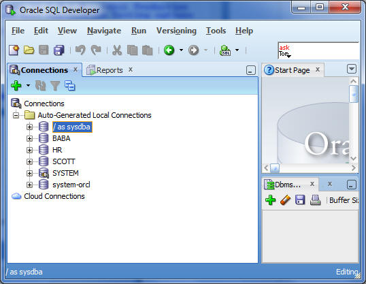
Task: Open dropdown arrow beside New Connection plus
Action: coord(28,86)
